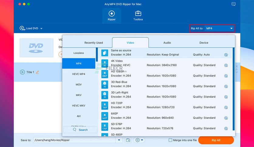Select the Same as source profile icon
254x147 pixels.
[x=105, y=53]
